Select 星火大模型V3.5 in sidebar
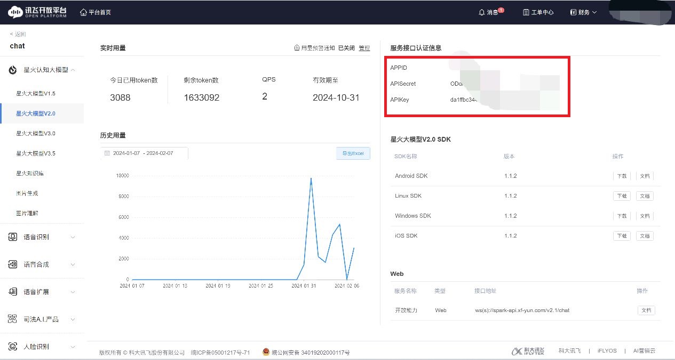675x360 pixels. 36,153
